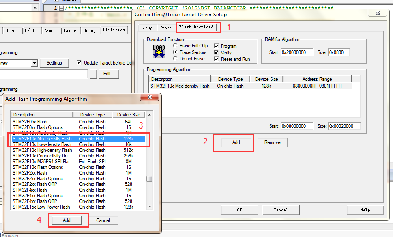Click Settings button in Utilities tab

(x=54, y=63)
